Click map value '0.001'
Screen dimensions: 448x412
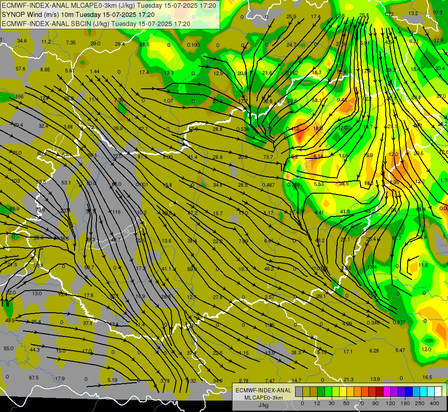[x=142, y=184]
